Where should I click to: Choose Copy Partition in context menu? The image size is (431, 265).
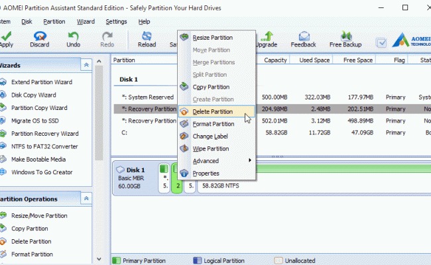217,87
